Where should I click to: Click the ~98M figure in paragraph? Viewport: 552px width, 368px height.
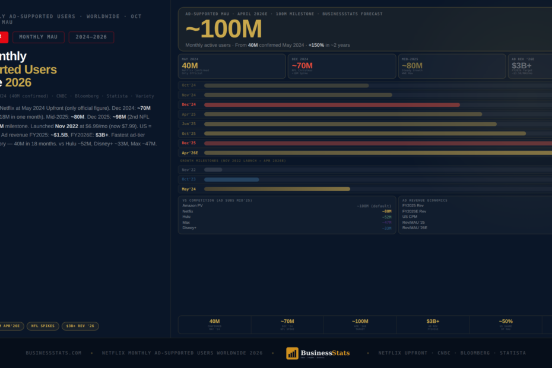click(x=119, y=117)
